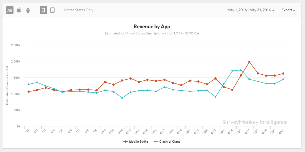Select the All platforms filter

(x=10, y=10)
